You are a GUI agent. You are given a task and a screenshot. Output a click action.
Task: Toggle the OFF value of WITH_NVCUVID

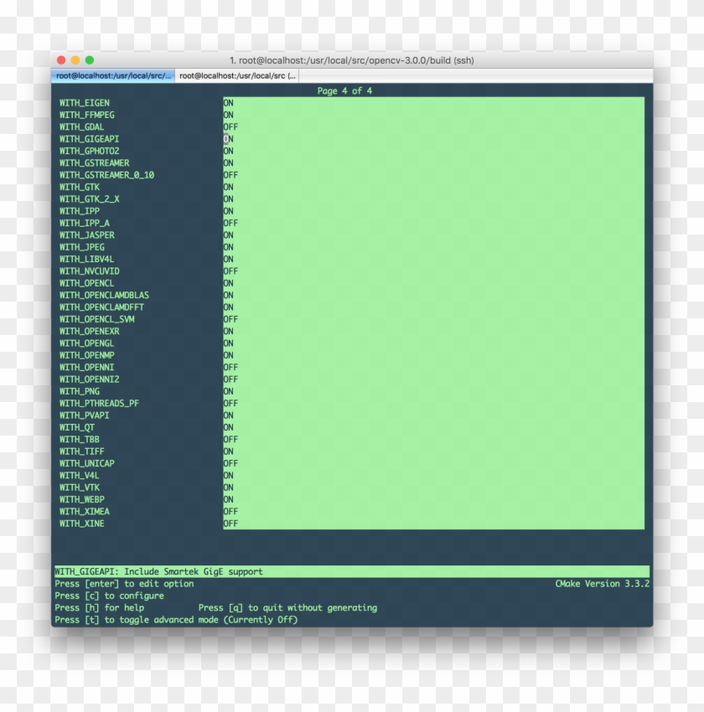[x=230, y=271]
